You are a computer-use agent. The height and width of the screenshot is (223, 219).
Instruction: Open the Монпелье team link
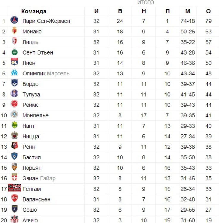tap(35, 115)
